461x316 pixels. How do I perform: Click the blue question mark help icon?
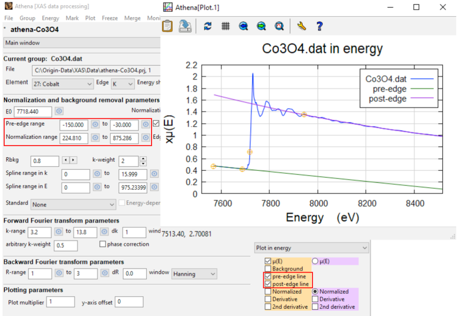(320, 26)
